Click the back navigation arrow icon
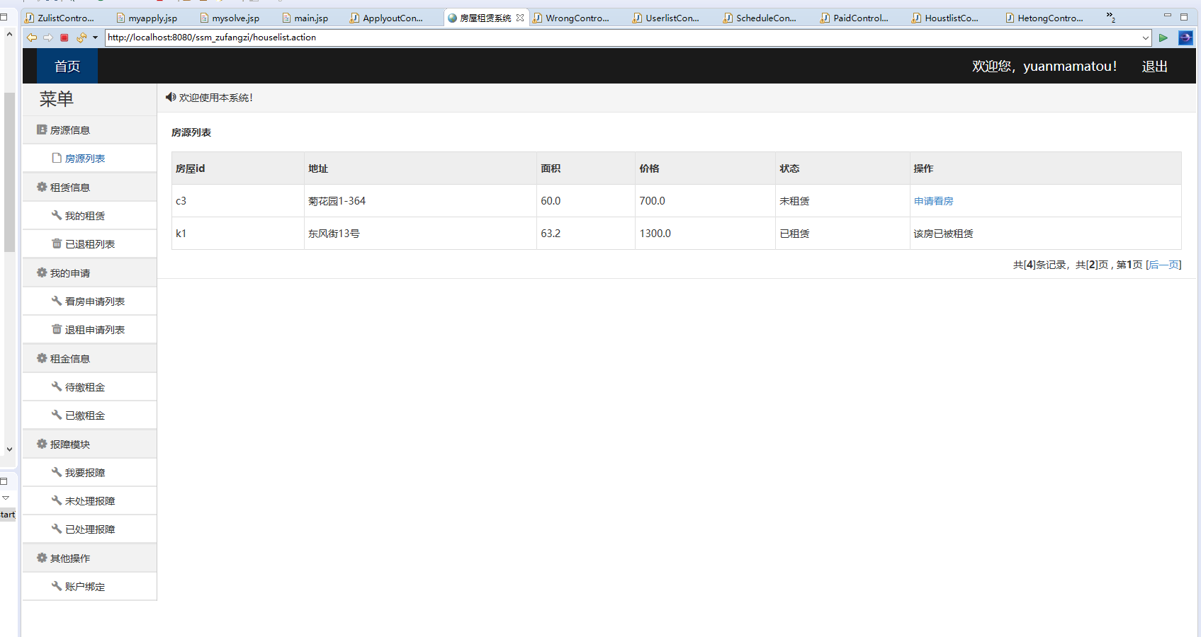The image size is (1201, 637). pyautogui.click(x=31, y=38)
